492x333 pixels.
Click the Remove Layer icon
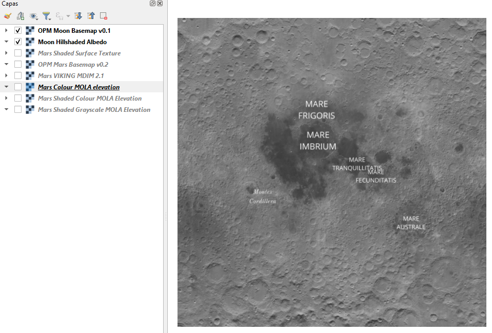104,16
